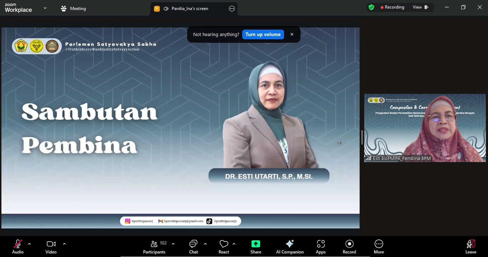Image resolution: width=488 pixels, height=257 pixels.
Task: Toggle the Video camera on
Action: [51, 244]
